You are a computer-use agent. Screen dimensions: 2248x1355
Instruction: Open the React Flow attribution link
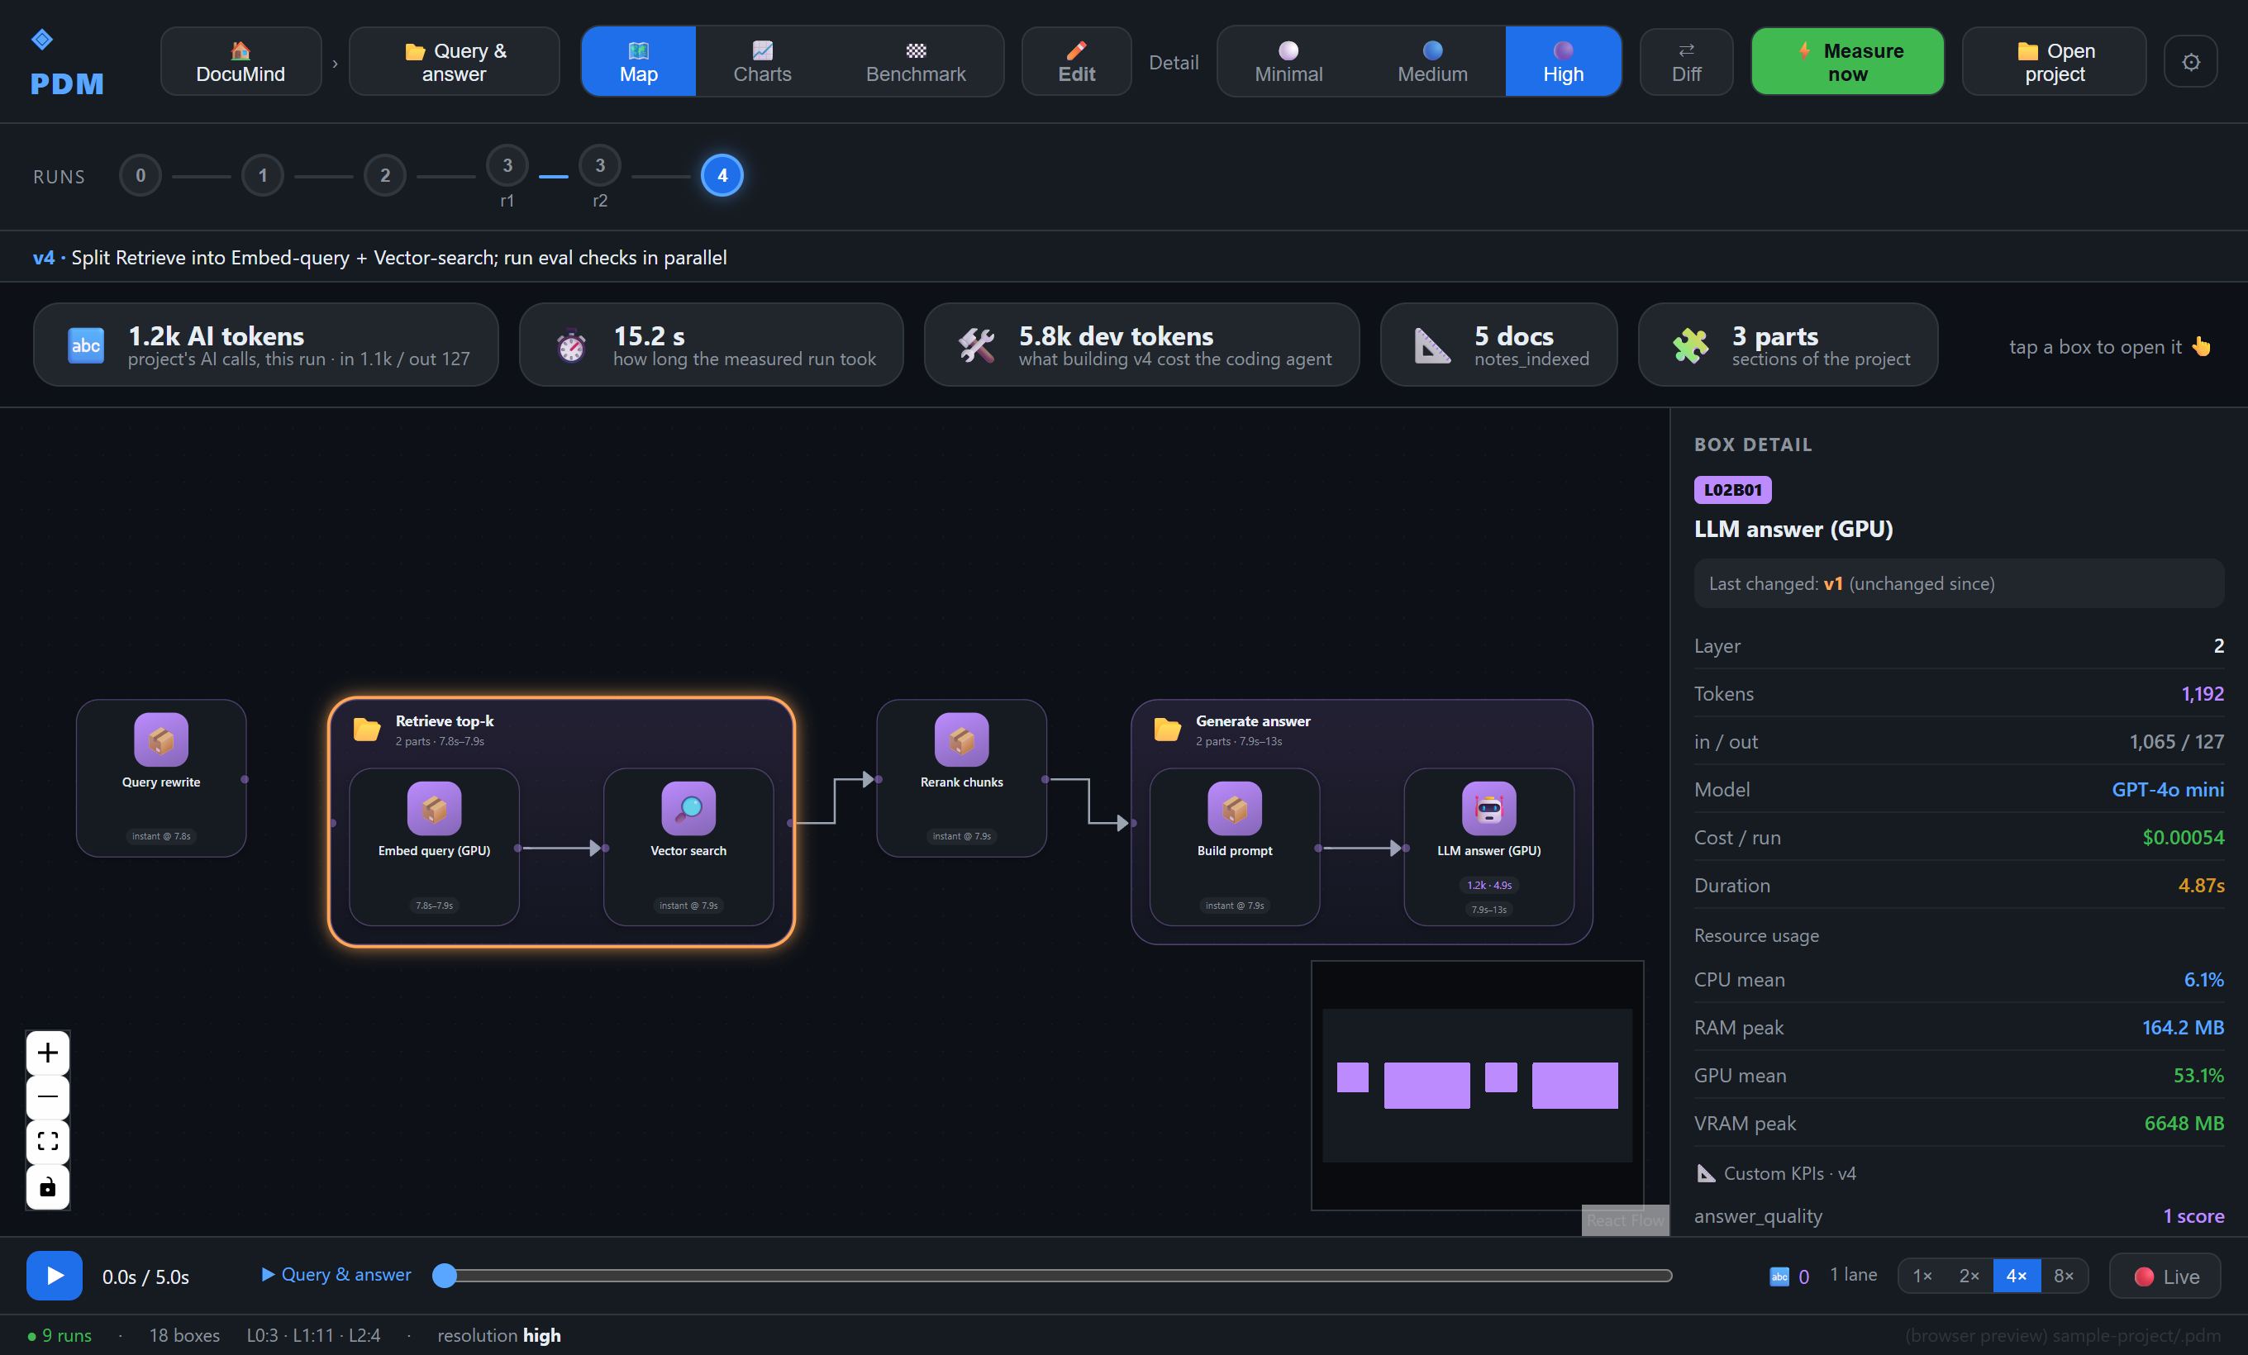pyautogui.click(x=1625, y=1220)
